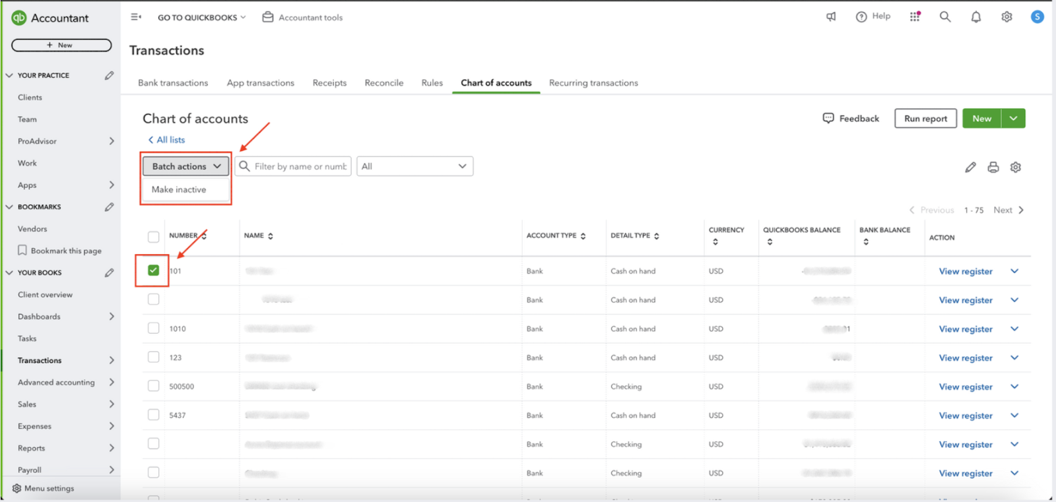Edit Your Practice section pencil icon

point(110,75)
